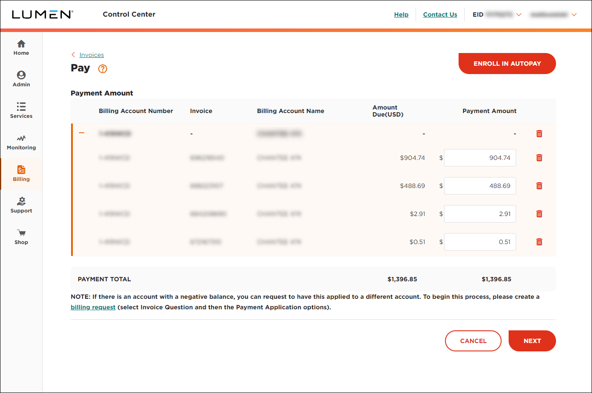Open the Contact Us link
Viewport: 592px width, 393px height.
tap(440, 14)
